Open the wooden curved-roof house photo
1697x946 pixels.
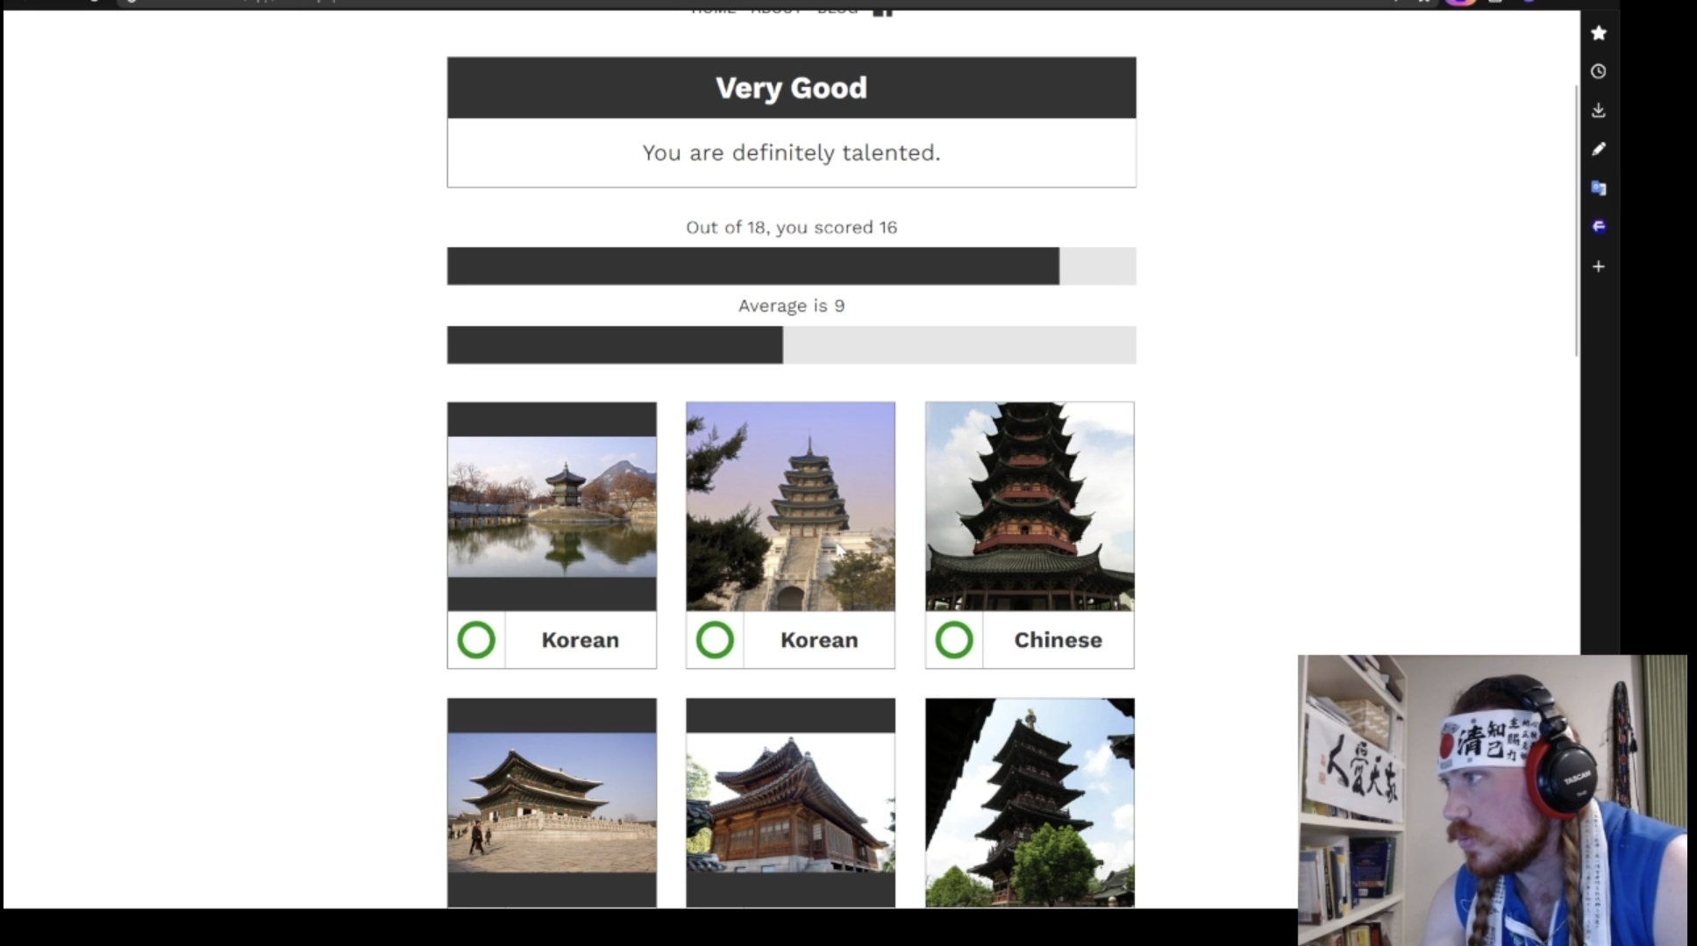[x=790, y=803]
